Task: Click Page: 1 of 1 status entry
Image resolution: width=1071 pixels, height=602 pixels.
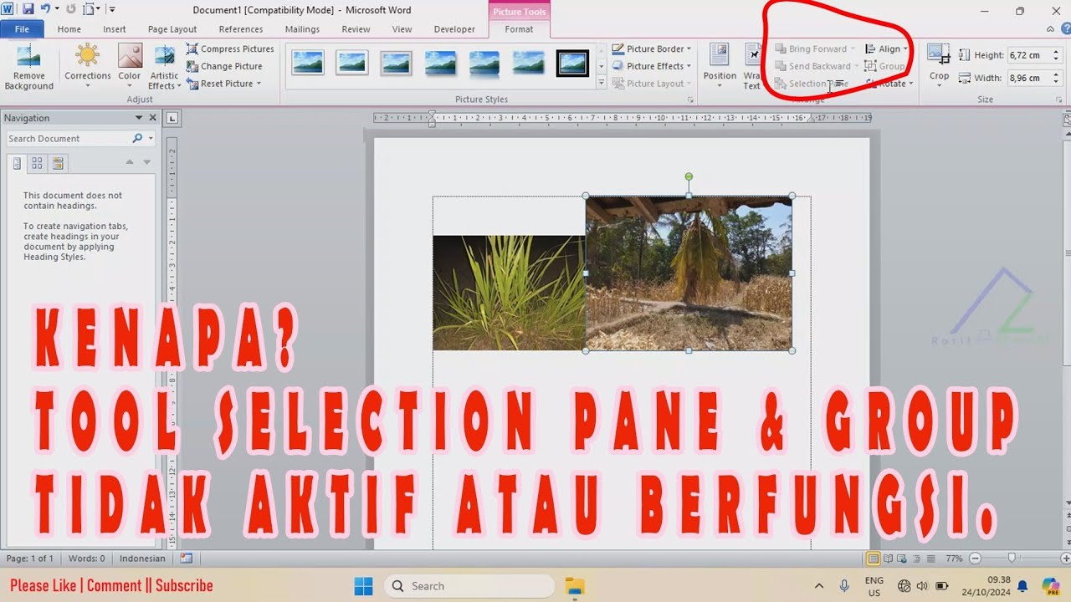Action: 29,559
